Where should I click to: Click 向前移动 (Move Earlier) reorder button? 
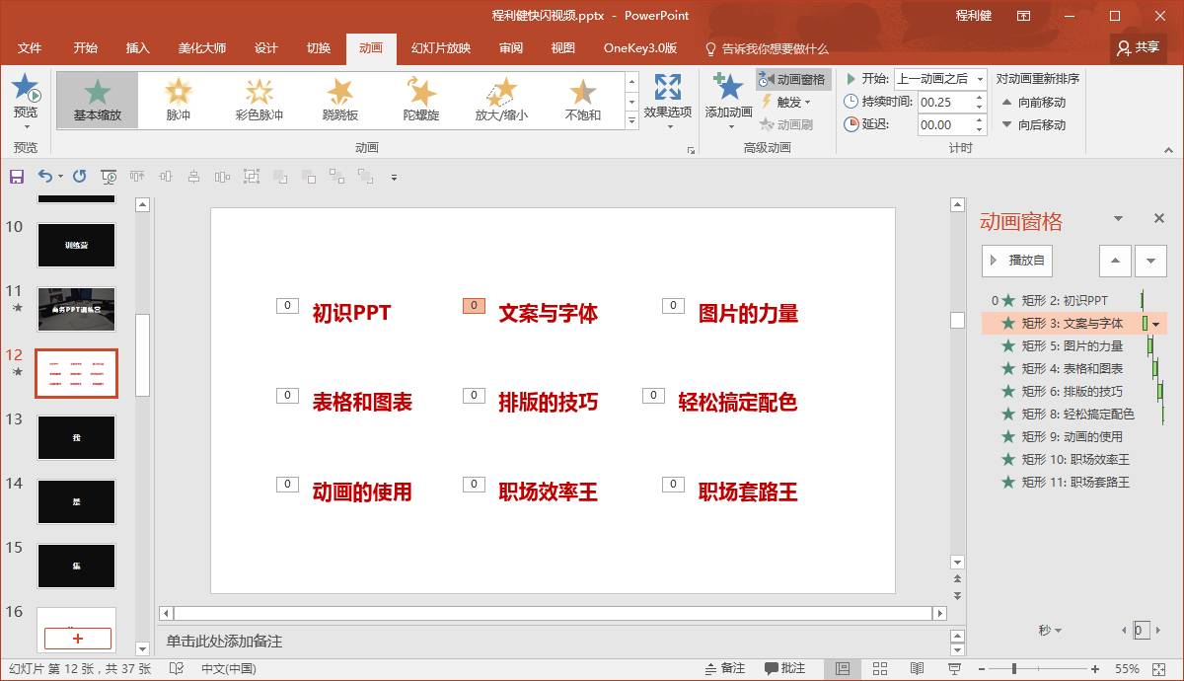point(1033,102)
